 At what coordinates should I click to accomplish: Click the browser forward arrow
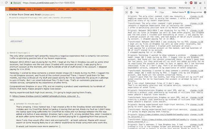(x=2, y=3)
